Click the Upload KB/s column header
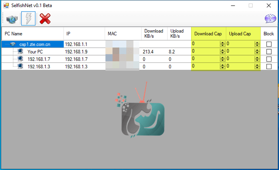 179,34
